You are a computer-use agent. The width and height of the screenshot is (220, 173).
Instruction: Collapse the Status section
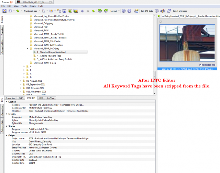point(7,126)
